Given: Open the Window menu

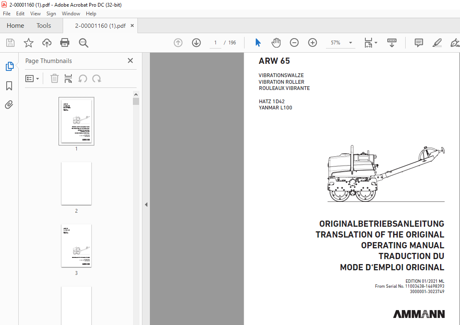Looking at the screenshot, I should pos(71,14).
